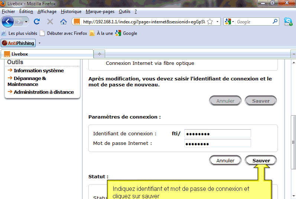Open Administration à distance link

(43, 92)
